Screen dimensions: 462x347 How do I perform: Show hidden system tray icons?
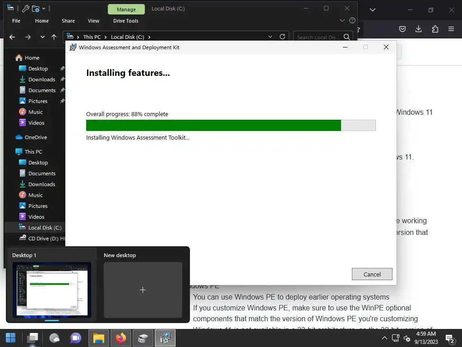(x=384, y=338)
